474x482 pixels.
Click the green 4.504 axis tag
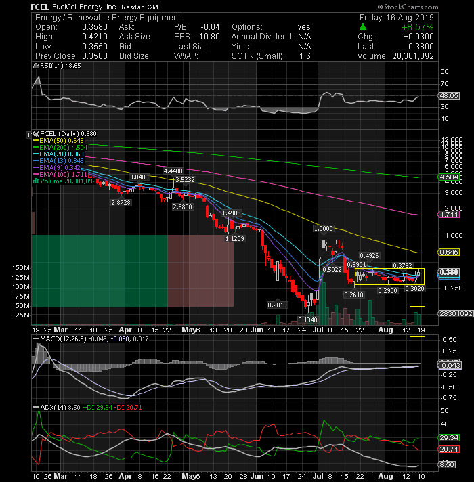coord(449,177)
